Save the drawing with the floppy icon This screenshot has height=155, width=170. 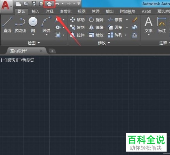[34, 4]
